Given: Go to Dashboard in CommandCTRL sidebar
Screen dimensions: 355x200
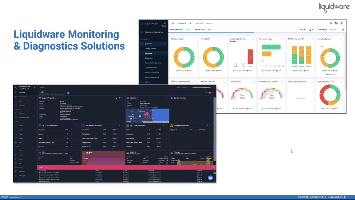Looking at the screenshot, I should [22, 92].
